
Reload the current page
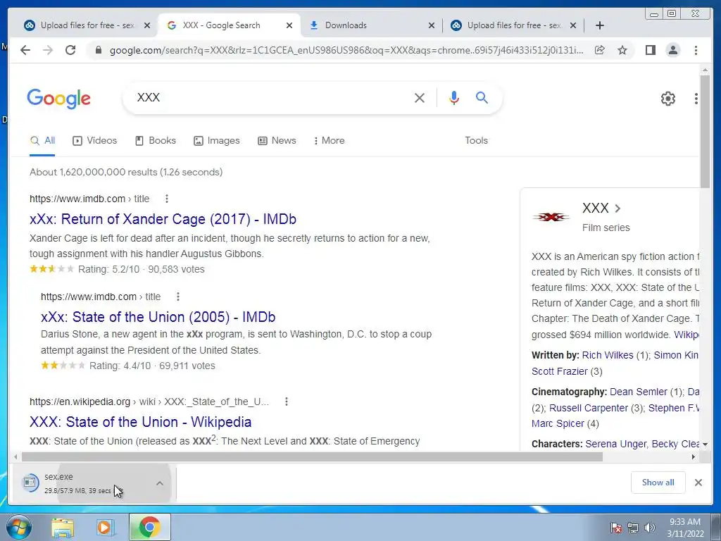pos(70,50)
